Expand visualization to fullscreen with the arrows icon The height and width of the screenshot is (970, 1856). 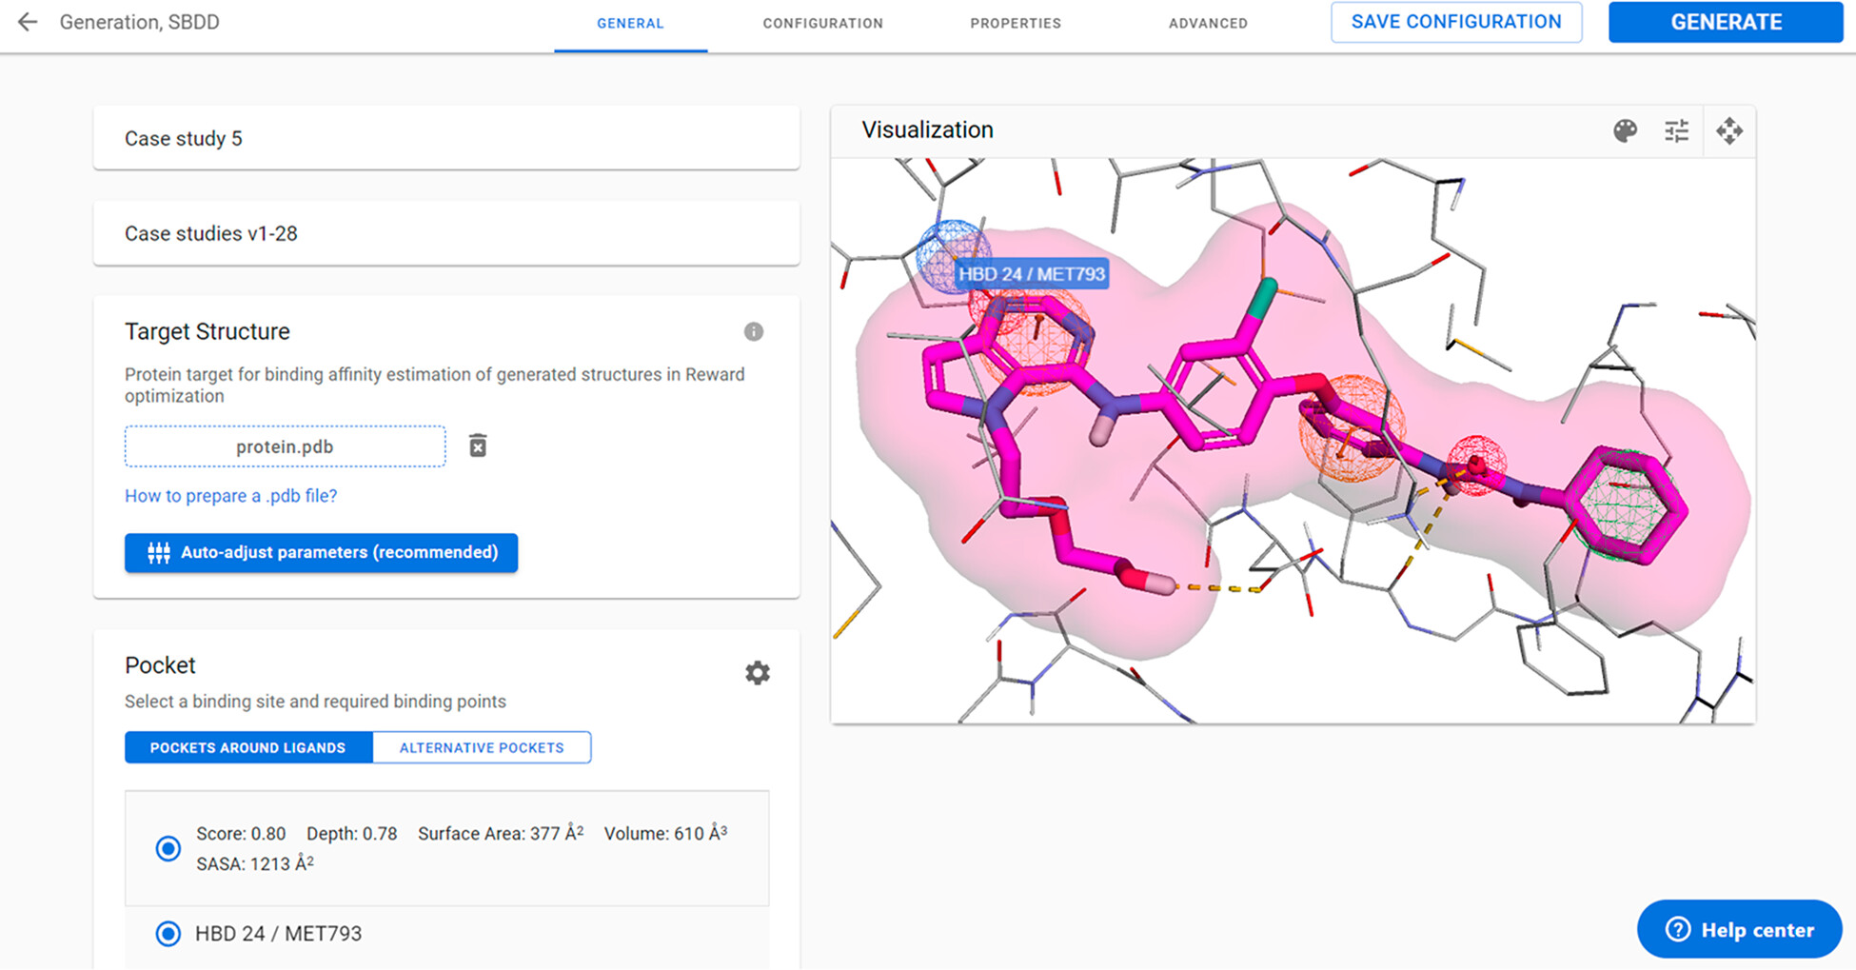(1729, 130)
